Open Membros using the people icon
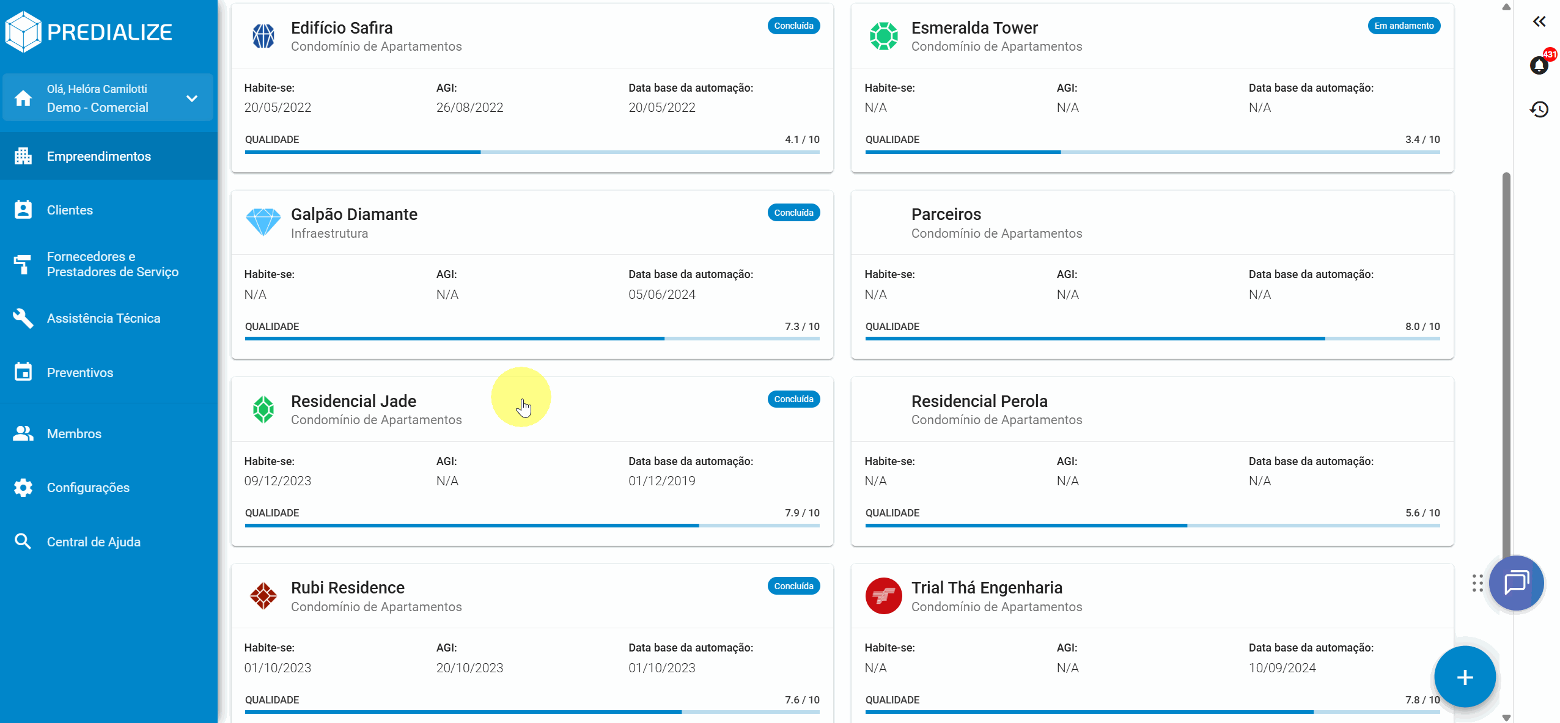Image resolution: width=1560 pixels, height=723 pixels. click(23, 433)
